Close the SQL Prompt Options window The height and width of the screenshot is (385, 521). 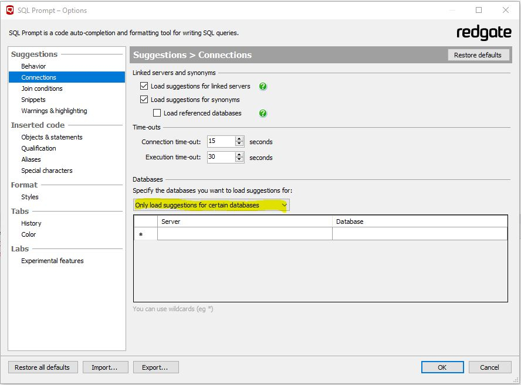click(x=506, y=10)
